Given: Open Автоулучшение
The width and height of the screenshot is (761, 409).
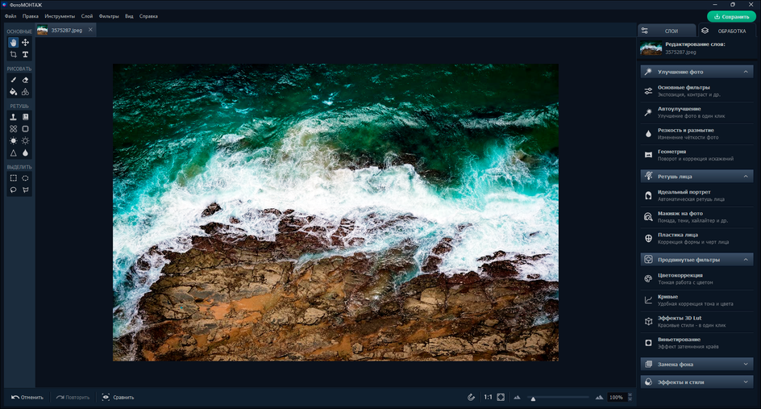Looking at the screenshot, I should click(697, 112).
